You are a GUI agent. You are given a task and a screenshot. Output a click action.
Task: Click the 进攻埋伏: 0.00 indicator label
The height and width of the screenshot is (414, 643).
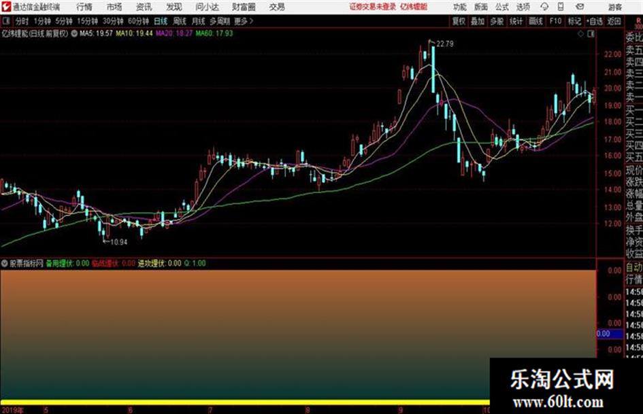coord(159,263)
